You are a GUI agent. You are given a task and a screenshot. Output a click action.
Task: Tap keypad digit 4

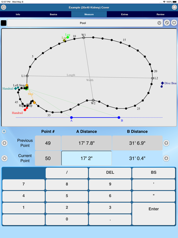[23, 196]
